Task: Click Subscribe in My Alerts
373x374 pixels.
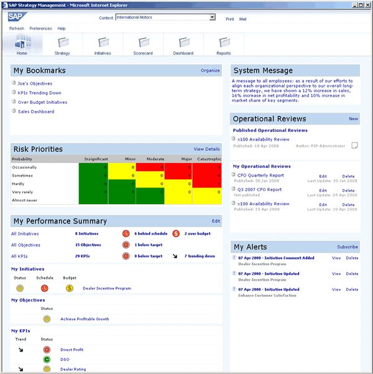Action: tap(348, 247)
